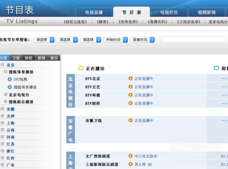This screenshot has width=228, height=169.
Task: Open the first 请选择 dropdown
Action: pos(44,40)
